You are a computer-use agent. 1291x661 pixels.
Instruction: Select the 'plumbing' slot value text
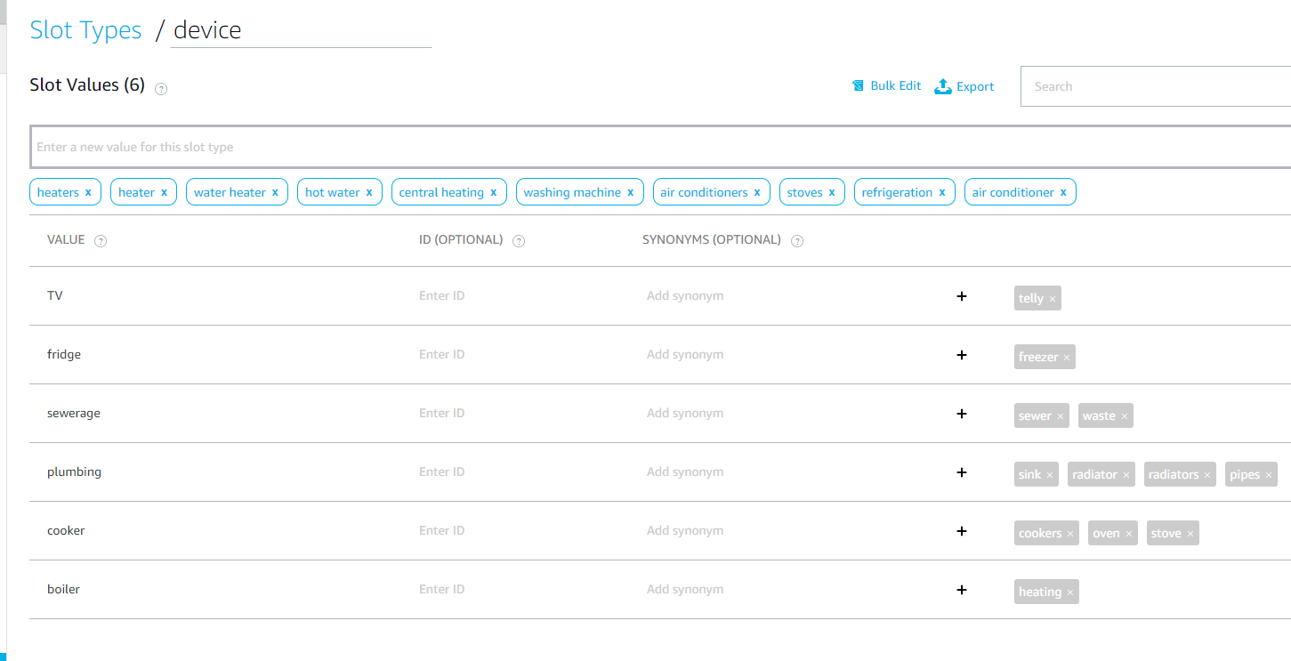(75, 472)
